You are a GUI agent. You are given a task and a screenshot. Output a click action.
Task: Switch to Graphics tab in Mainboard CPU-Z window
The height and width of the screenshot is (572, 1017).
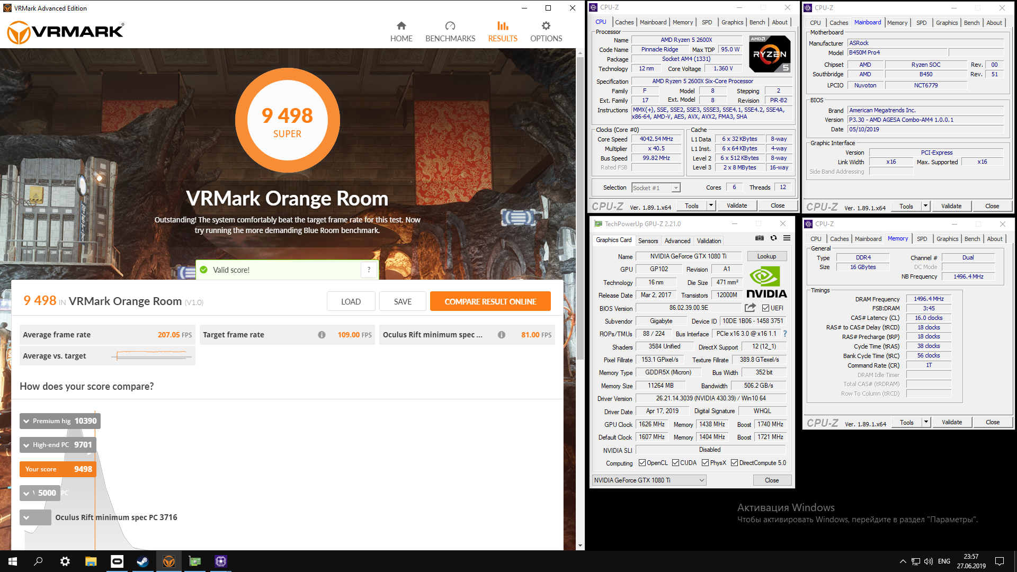pos(947,23)
